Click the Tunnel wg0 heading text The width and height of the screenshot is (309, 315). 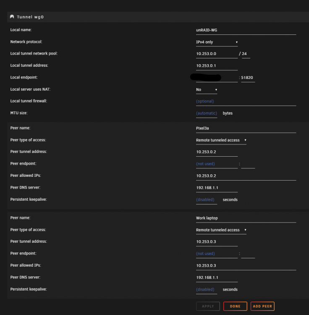[x=30, y=17]
